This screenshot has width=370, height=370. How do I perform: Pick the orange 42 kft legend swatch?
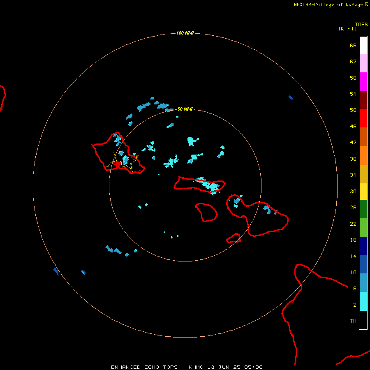pyautogui.click(x=363, y=155)
